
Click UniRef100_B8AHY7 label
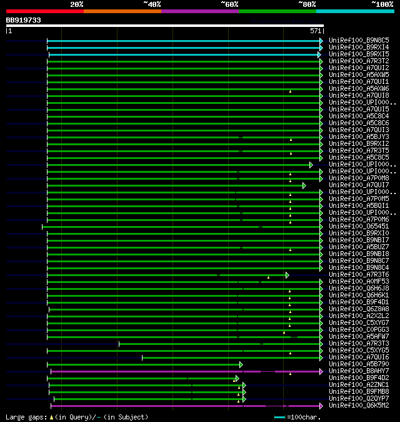click(x=359, y=371)
